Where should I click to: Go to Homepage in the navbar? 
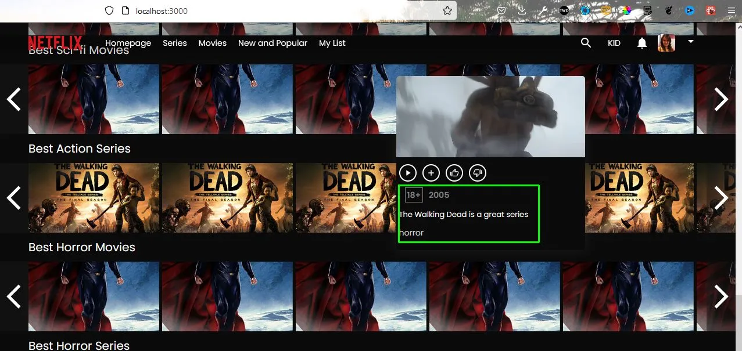(128, 43)
